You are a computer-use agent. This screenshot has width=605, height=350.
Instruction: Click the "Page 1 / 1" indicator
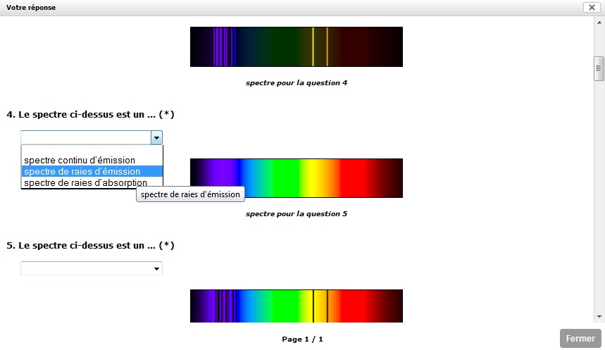click(302, 339)
